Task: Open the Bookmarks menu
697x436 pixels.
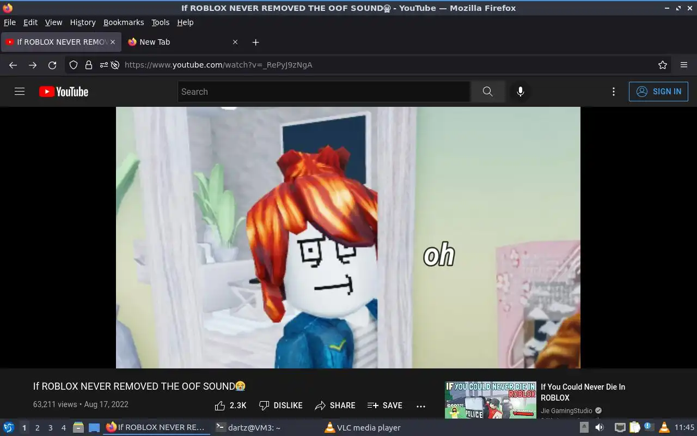Action: 124,22
